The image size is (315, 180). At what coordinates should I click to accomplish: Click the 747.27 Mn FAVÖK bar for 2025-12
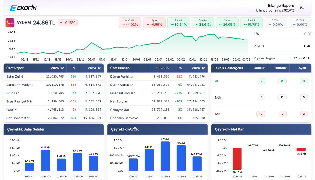[x=197, y=163]
